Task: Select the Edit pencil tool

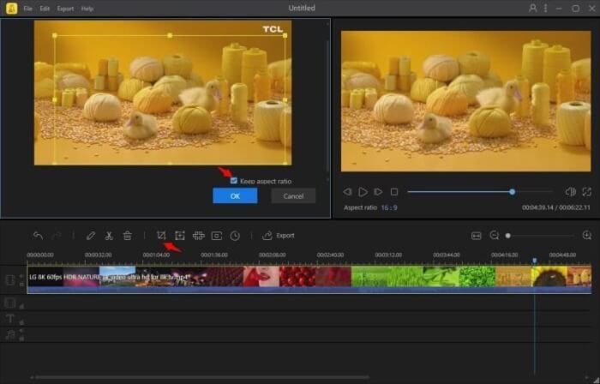Action: click(91, 235)
